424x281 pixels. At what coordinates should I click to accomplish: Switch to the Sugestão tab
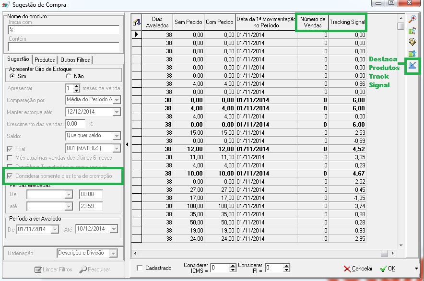pos(18,59)
